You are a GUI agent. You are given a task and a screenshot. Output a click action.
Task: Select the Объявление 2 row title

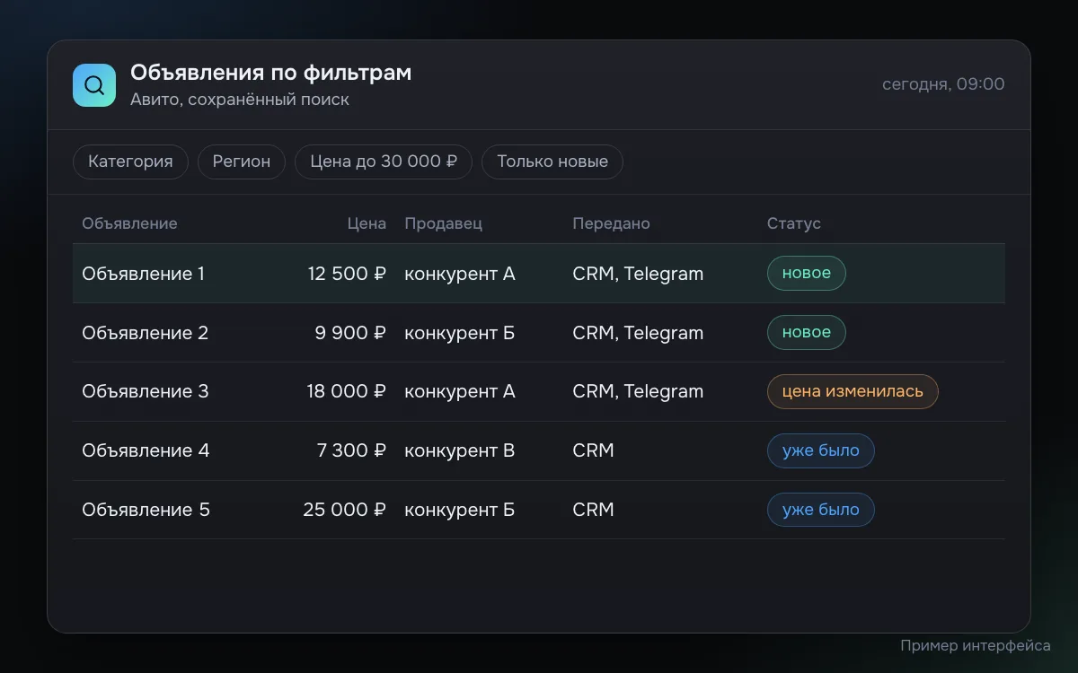[145, 333]
